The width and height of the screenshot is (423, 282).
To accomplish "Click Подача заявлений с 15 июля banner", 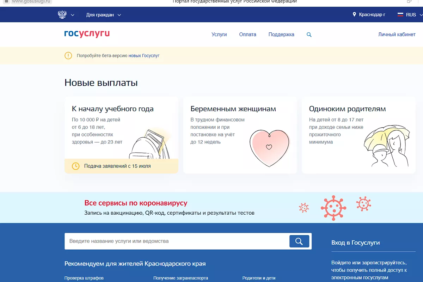I will pyautogui.click(x=121, y=166).
